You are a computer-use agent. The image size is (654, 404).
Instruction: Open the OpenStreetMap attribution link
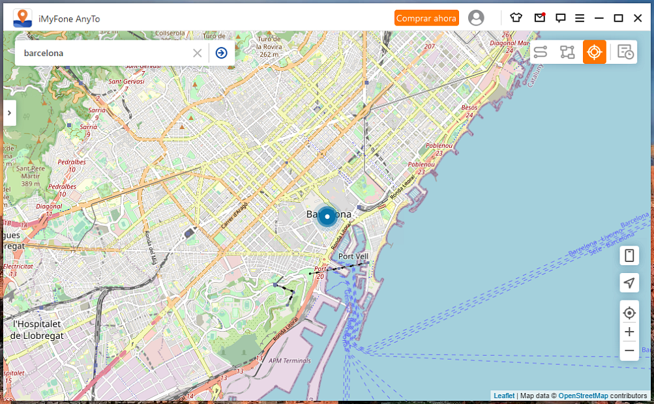click(x=583, y=396)
